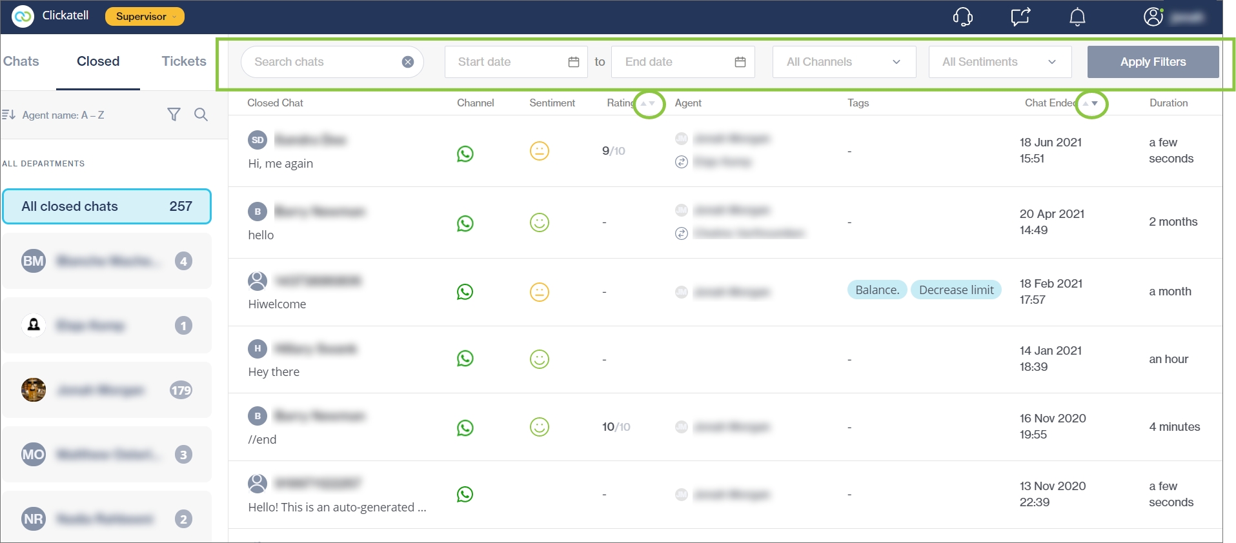This screenshot has height=543, width=1236.
Task: Switch to the Chats tab
Action: pos(21,61)
